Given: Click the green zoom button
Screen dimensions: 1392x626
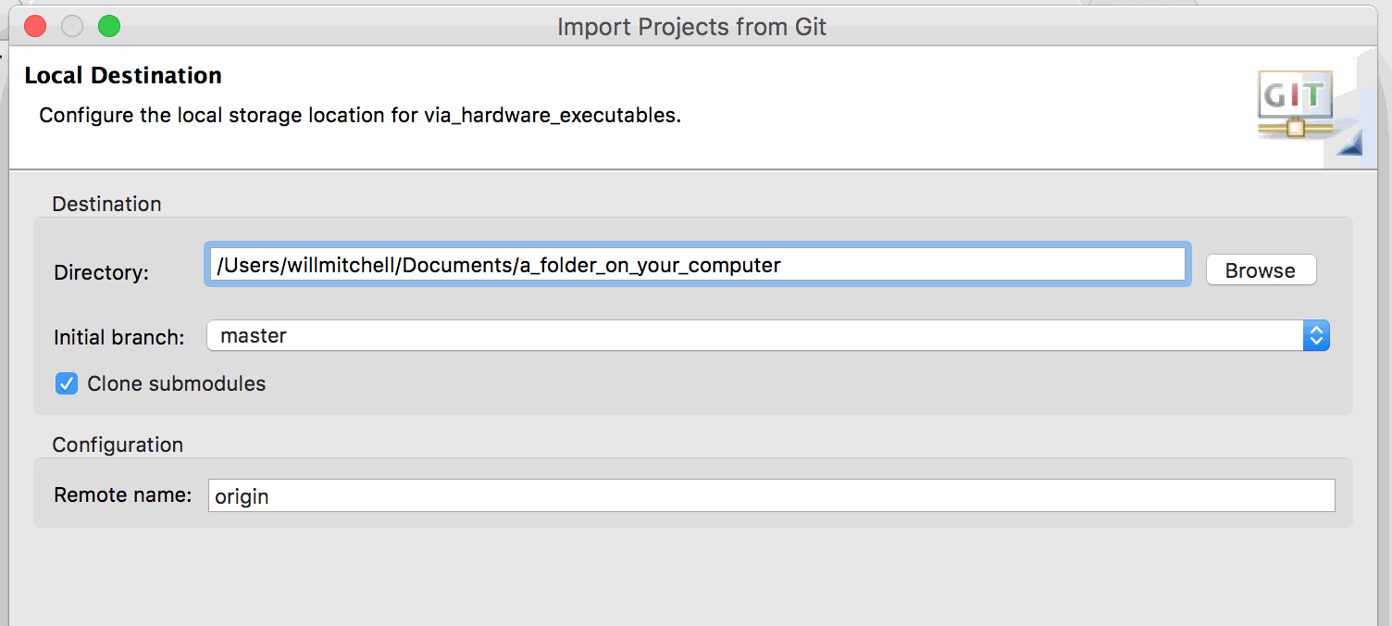Looking at the screenshot, I should [x=108, y=26].
